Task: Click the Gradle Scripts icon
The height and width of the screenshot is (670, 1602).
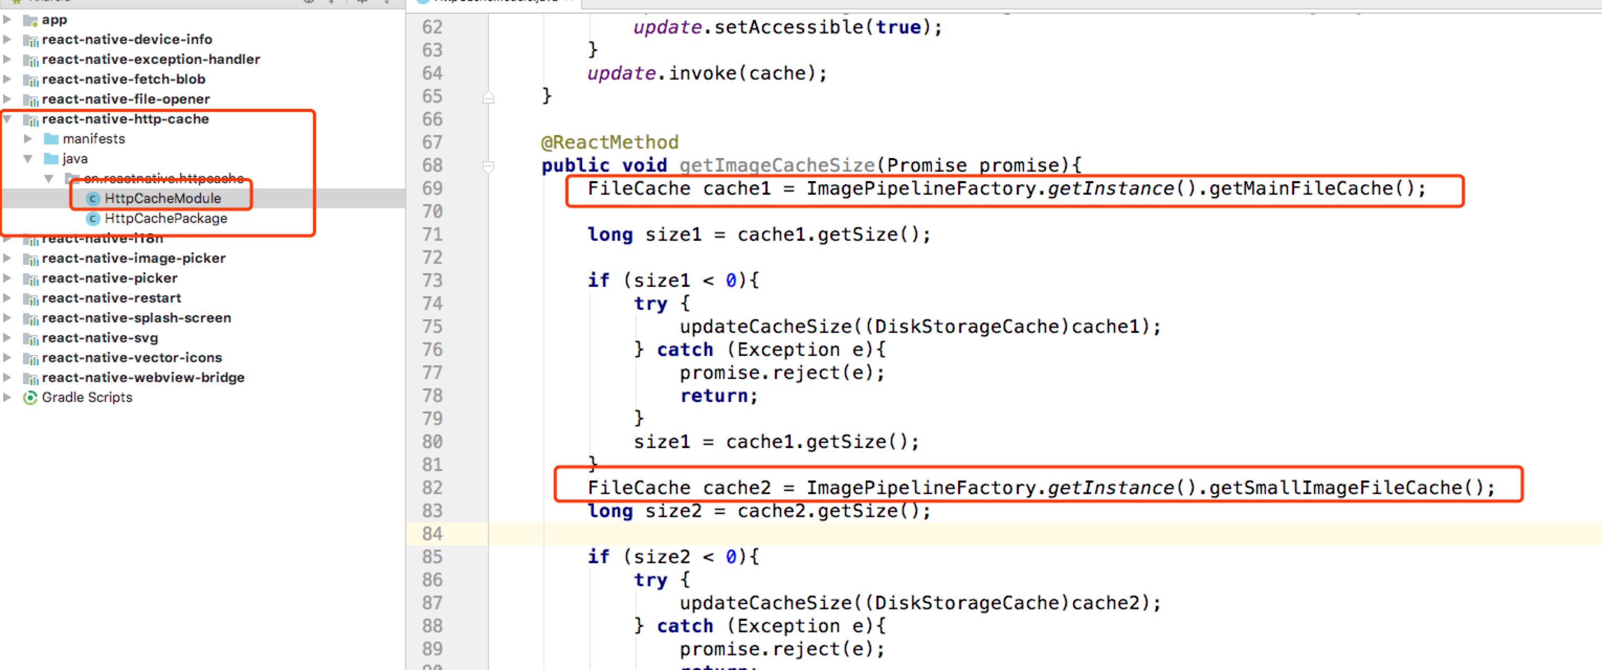Action: [x=30, y=397]
